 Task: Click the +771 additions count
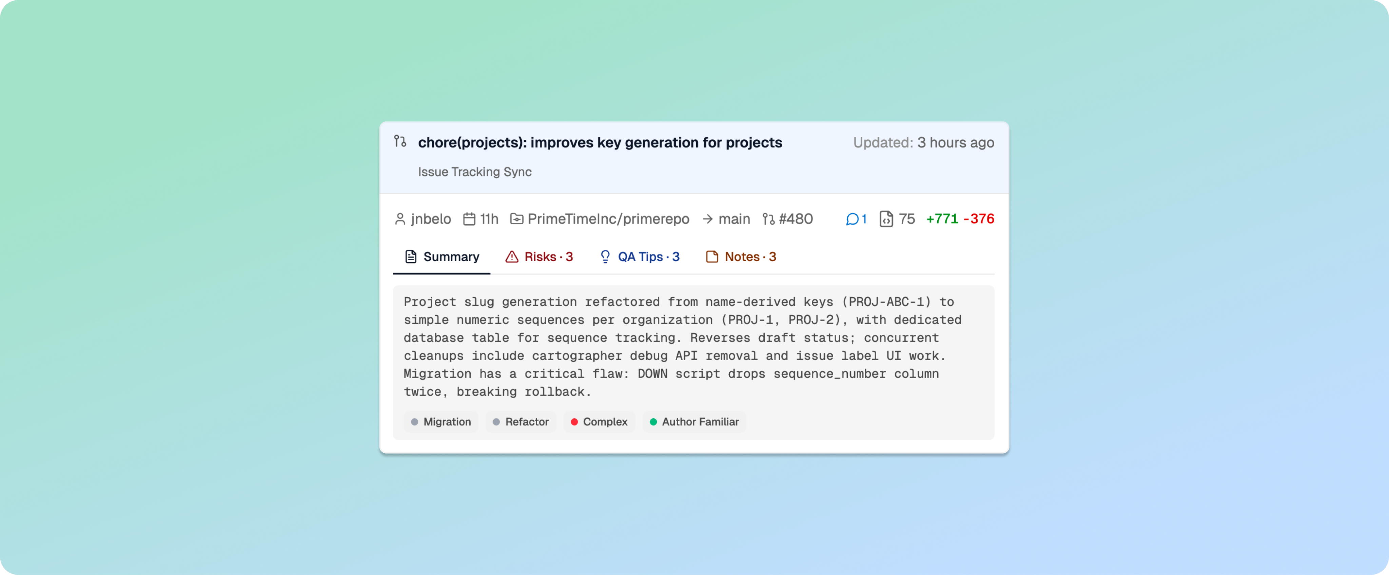pyautogui.click(x=942, y=219)
